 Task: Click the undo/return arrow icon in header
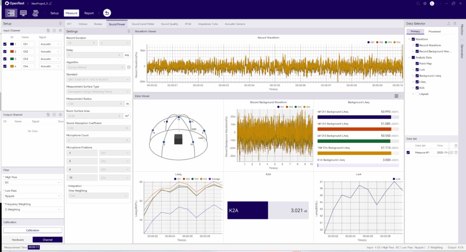tap(107, 13)
